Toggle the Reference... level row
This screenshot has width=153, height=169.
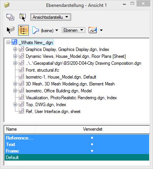click(x=77, y=138)
